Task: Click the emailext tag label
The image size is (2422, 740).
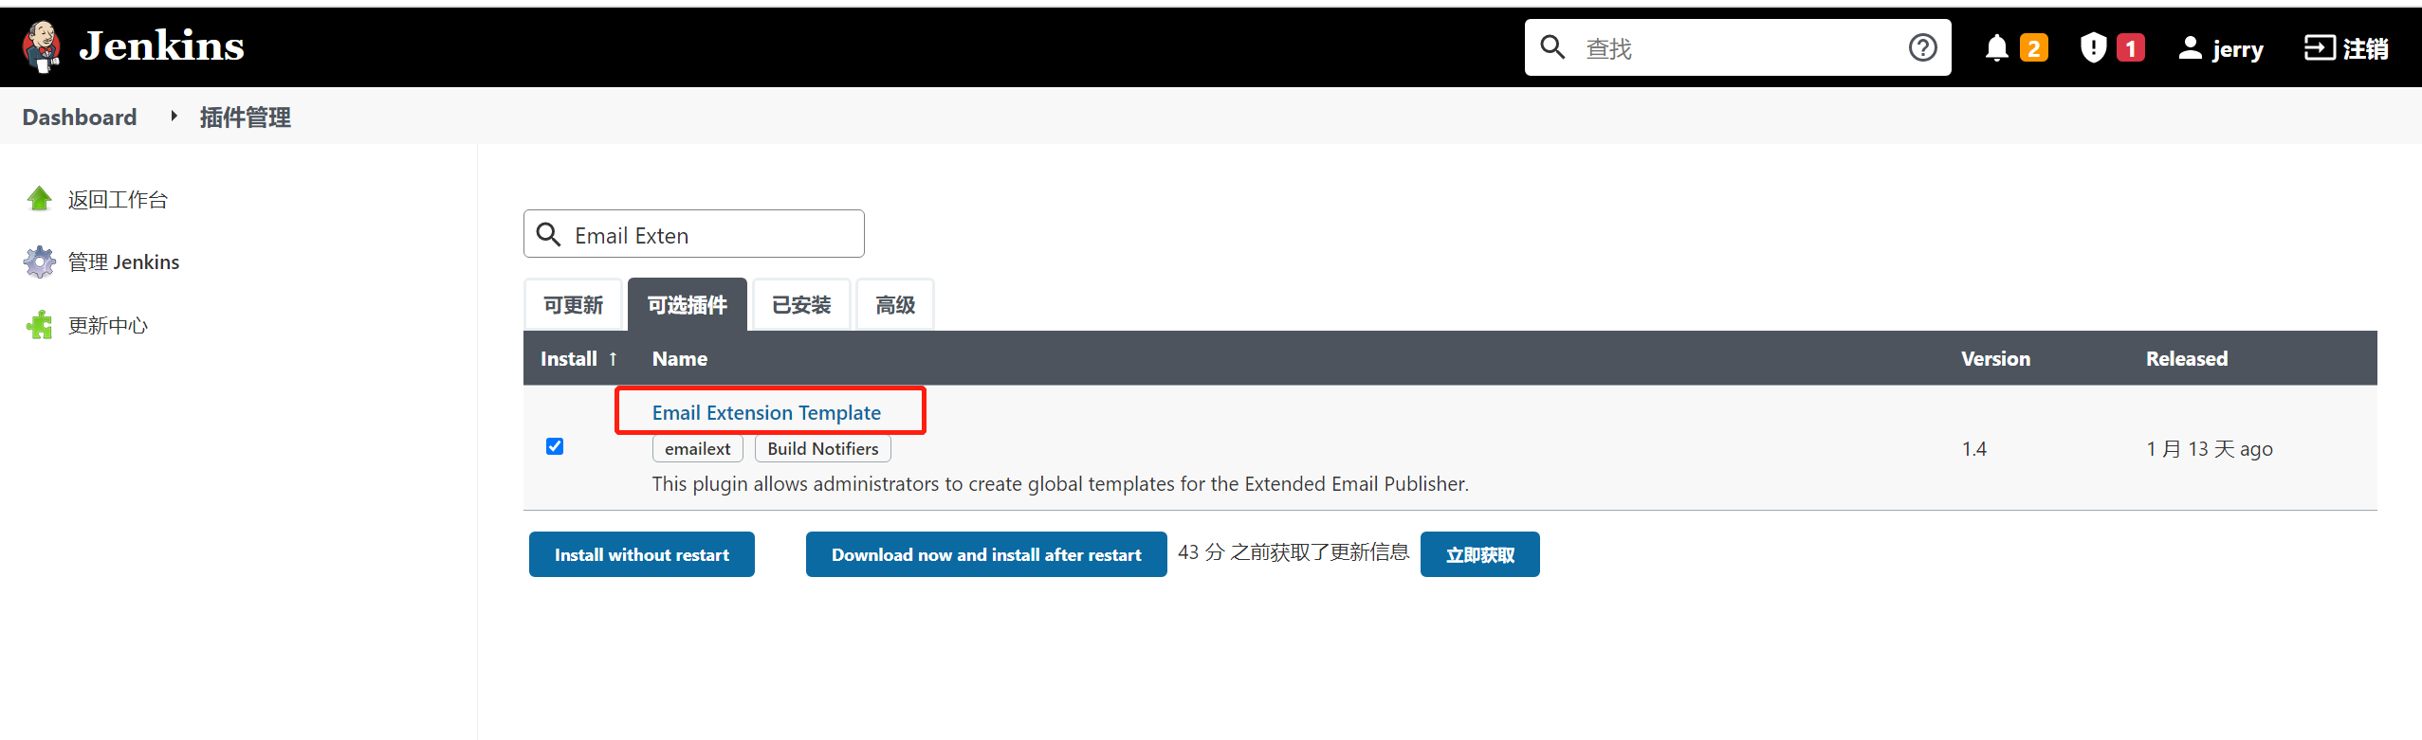Action: (x=698, y=448)
